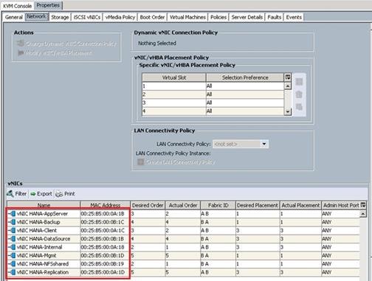Click the Export button label

(44, 194)
